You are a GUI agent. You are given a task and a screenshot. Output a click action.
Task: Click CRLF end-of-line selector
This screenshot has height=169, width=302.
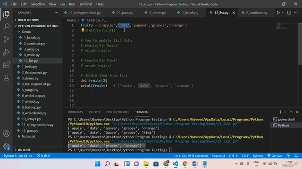coord(245,156)
